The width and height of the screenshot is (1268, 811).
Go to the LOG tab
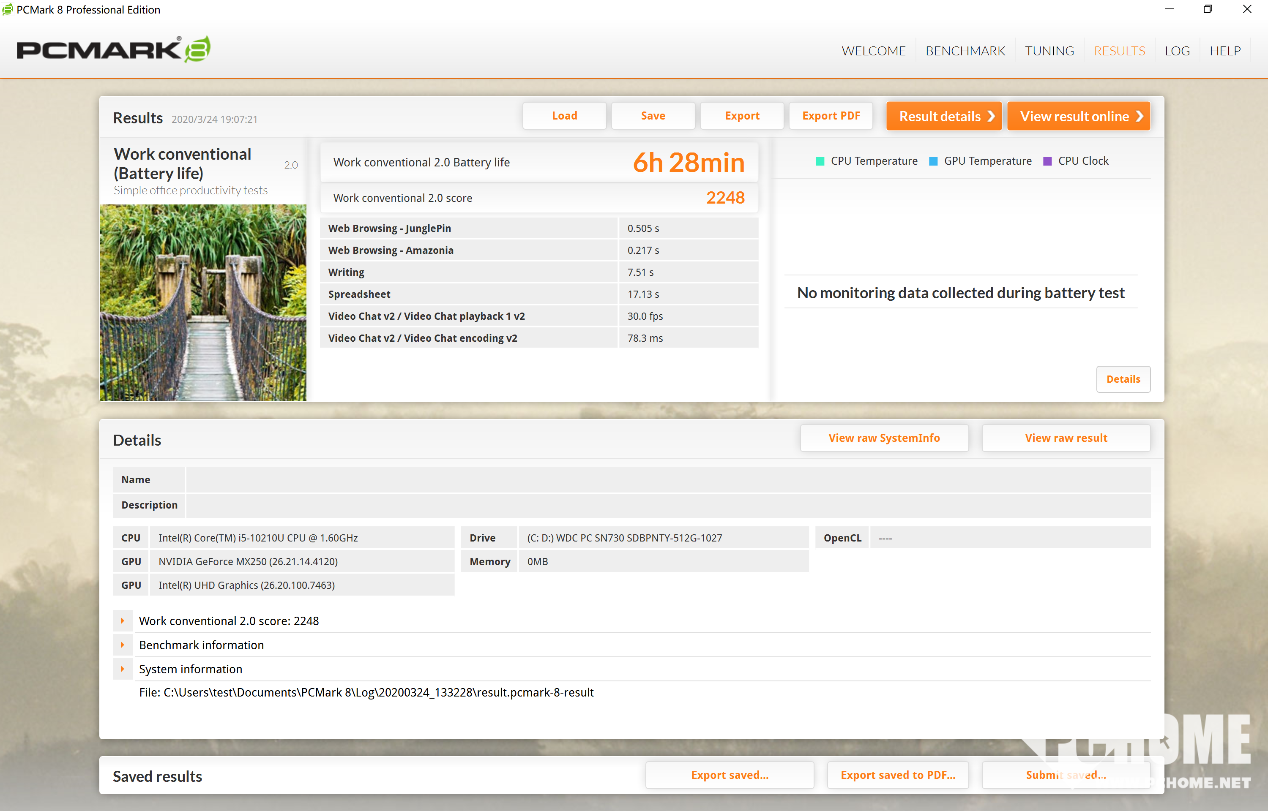click(x=1177, y=51)
